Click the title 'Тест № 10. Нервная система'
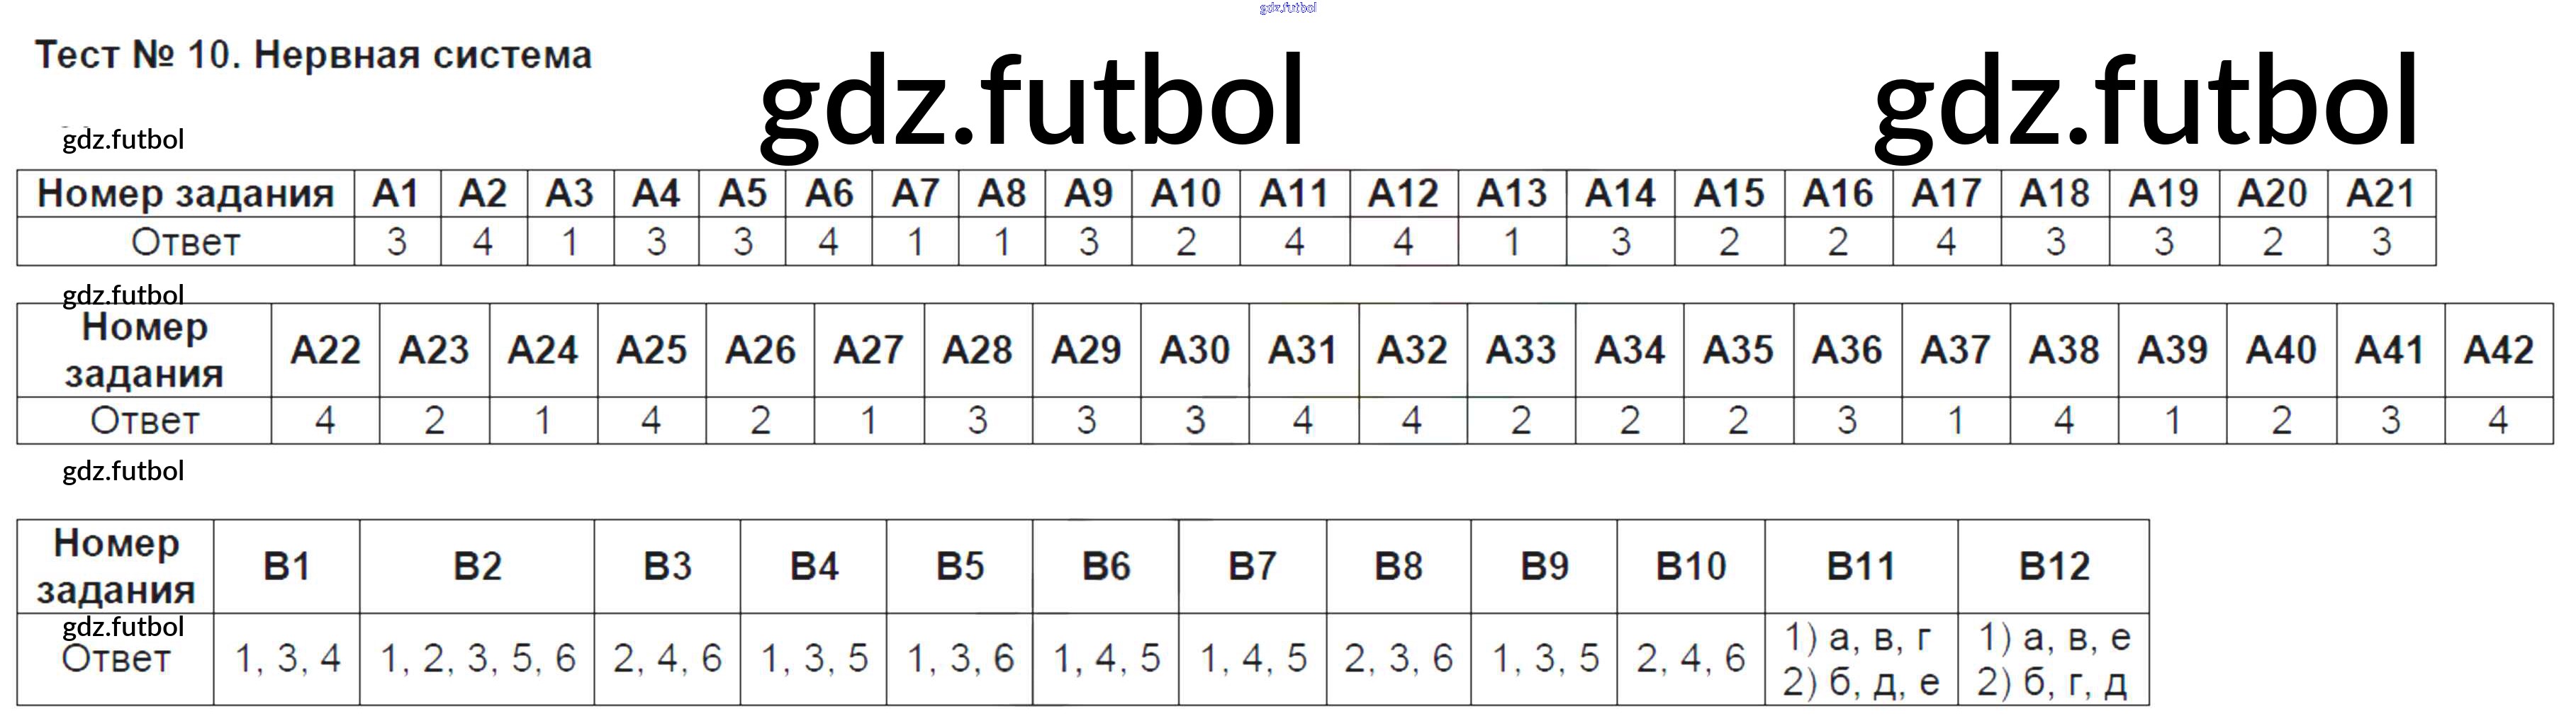The height and width of the screenshot is (726, 2576). pyautogui.click(x=313, y=56)
